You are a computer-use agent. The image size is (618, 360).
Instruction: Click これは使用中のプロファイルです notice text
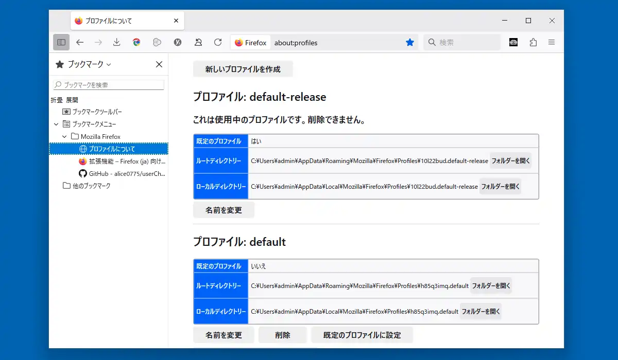pyautogui.click(x=279, y=121)
